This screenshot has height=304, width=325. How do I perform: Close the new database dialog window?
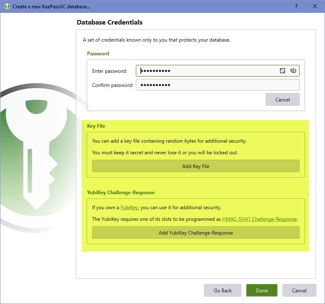pos(315,6)
